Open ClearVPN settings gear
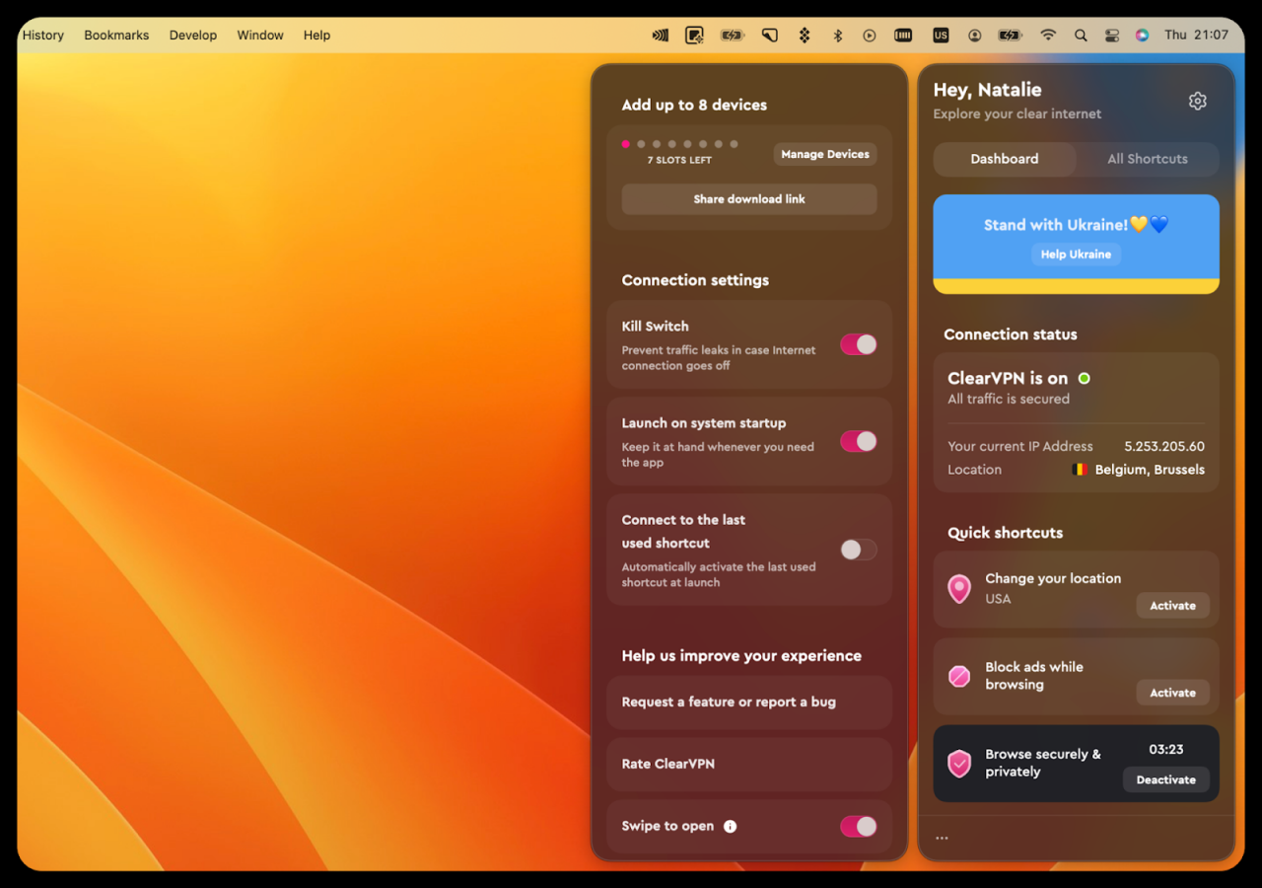The height and width of the screenshot is (888, 1262). click(x=1197, y=101)
